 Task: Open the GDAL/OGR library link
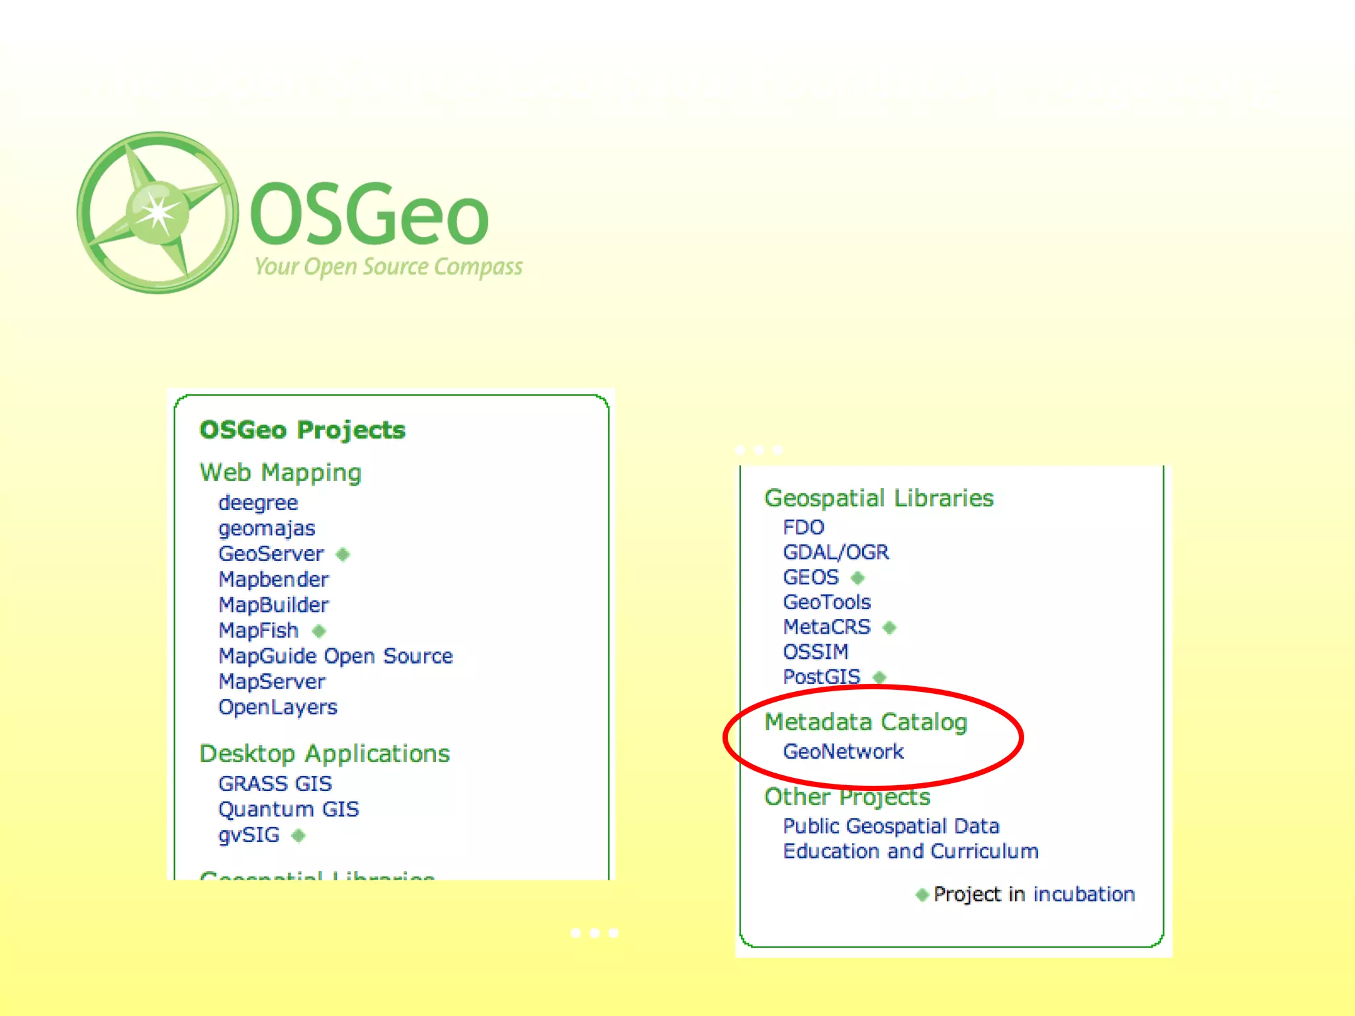pyautogui.click(x=836, y=552)
